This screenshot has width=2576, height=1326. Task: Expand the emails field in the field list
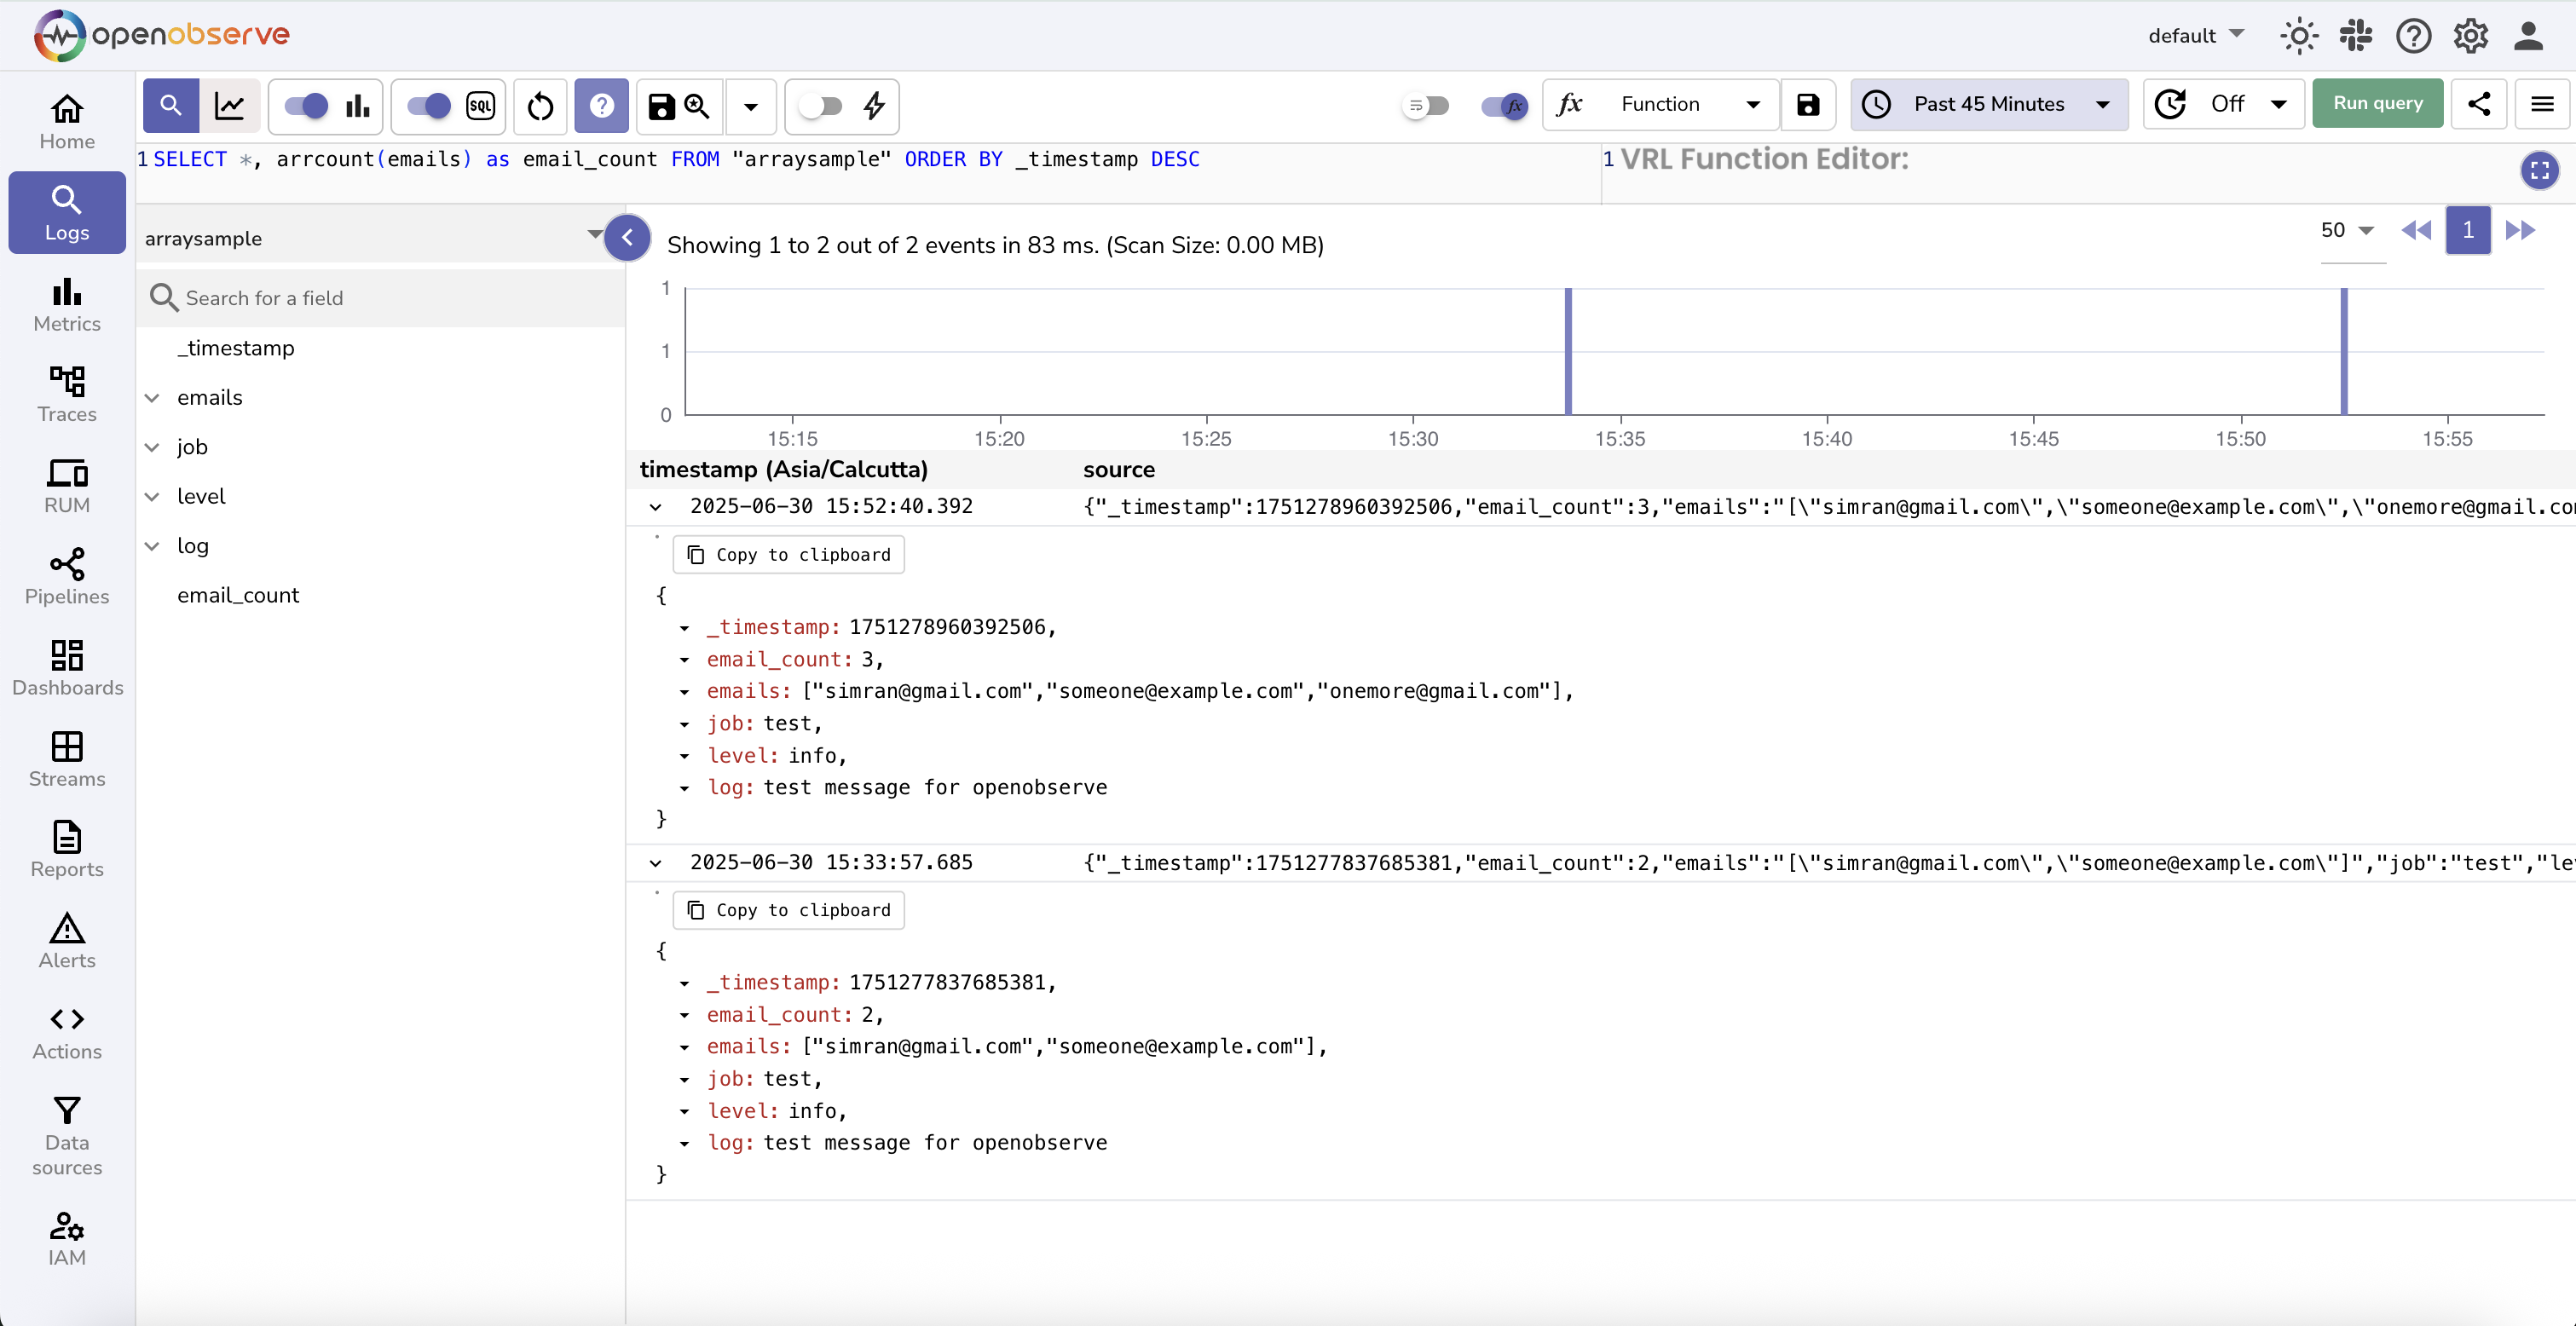click(x=152, y=398)
